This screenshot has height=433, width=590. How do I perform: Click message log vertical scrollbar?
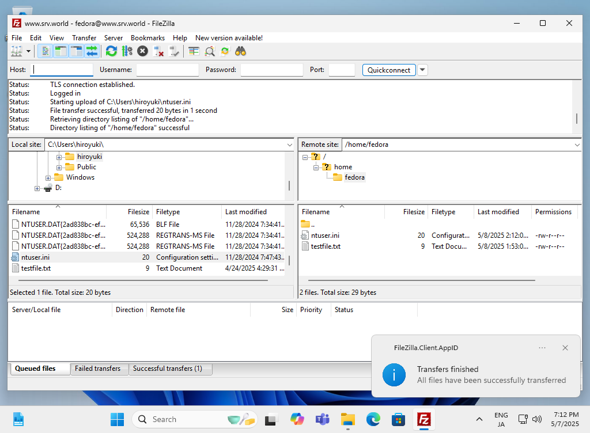coord(576,119)
